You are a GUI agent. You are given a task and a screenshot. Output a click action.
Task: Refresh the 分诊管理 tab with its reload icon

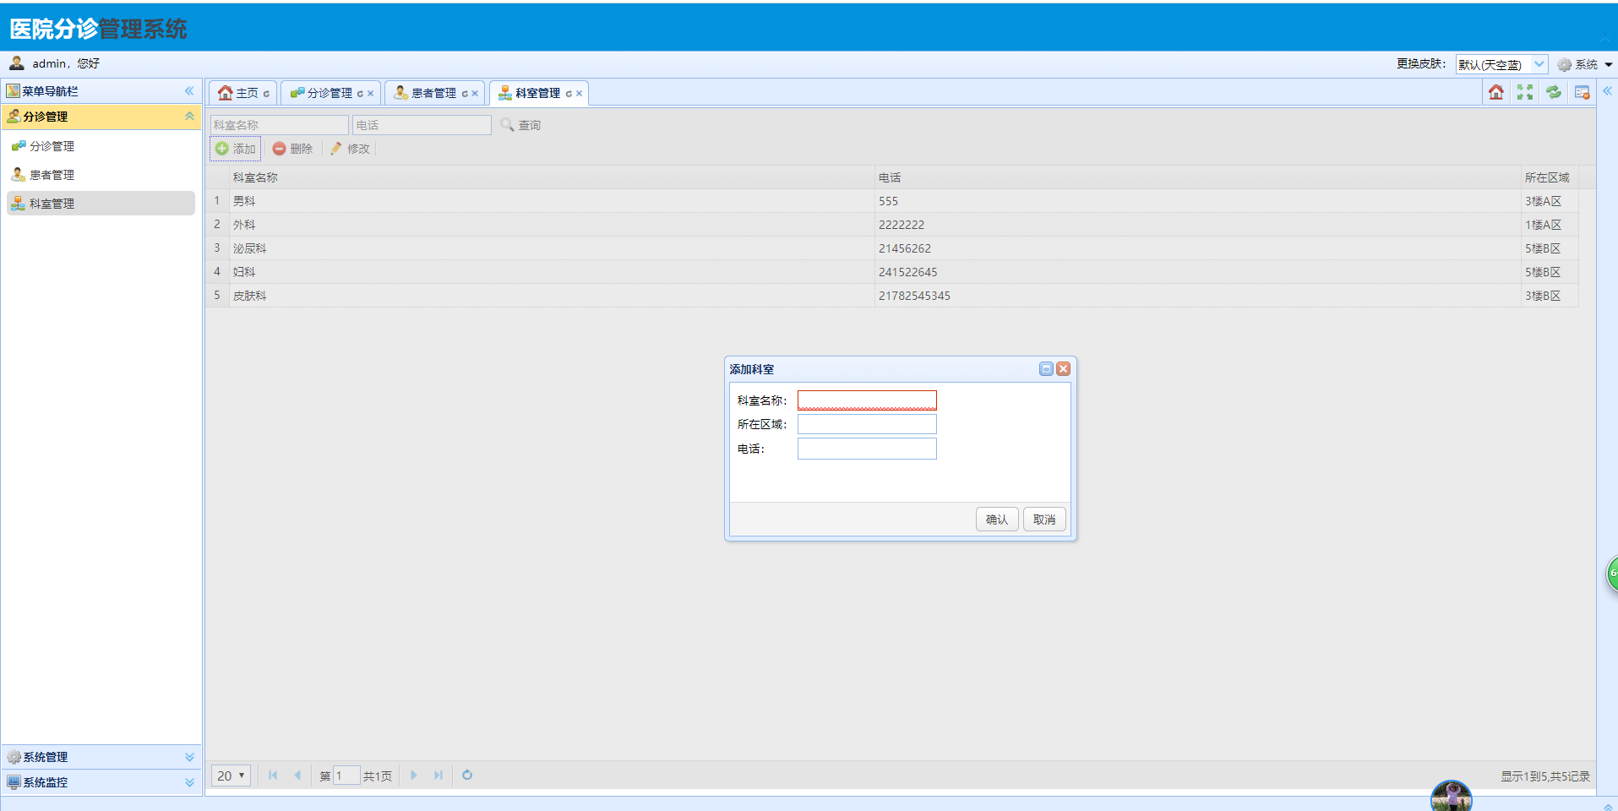360,94
